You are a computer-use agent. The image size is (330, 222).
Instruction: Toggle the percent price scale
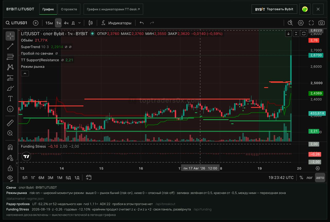pos(301,177)
